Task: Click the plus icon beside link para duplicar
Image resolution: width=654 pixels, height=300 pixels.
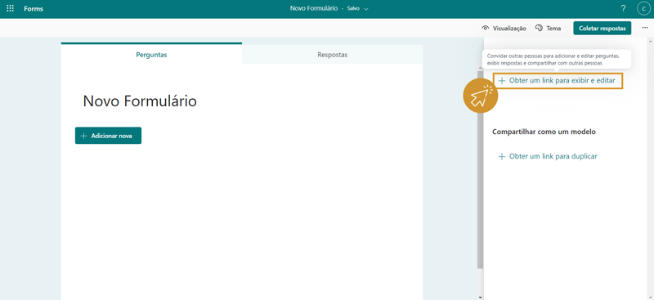Action: pyautogui.click(x=502, y=157)
